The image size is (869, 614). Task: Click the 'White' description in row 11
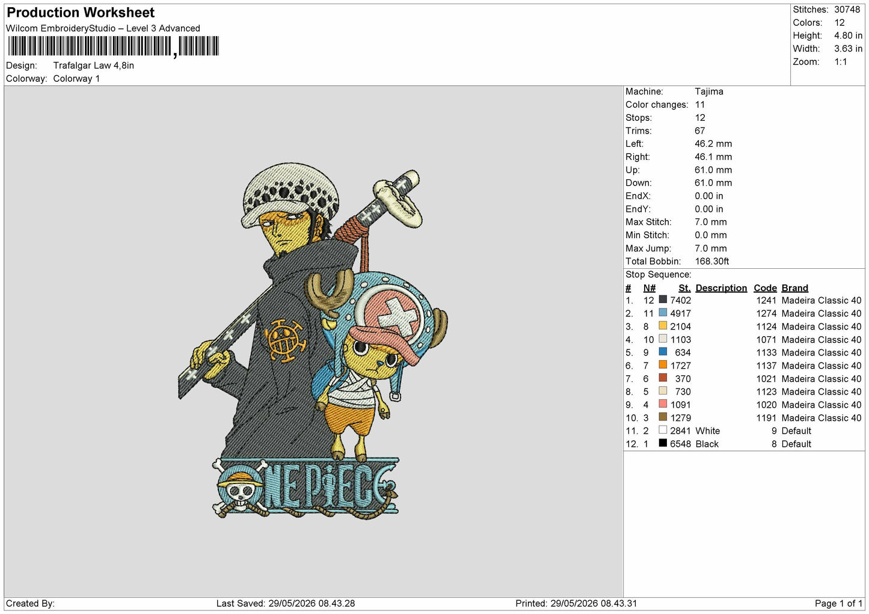(x=707, y=431)
